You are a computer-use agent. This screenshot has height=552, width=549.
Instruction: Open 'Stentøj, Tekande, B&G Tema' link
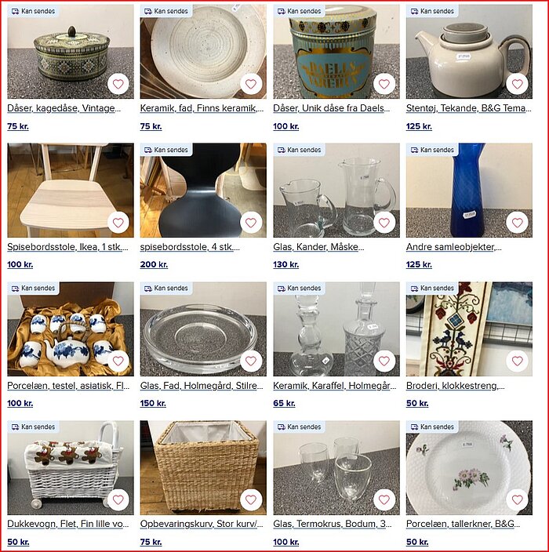tap(469, 108)
